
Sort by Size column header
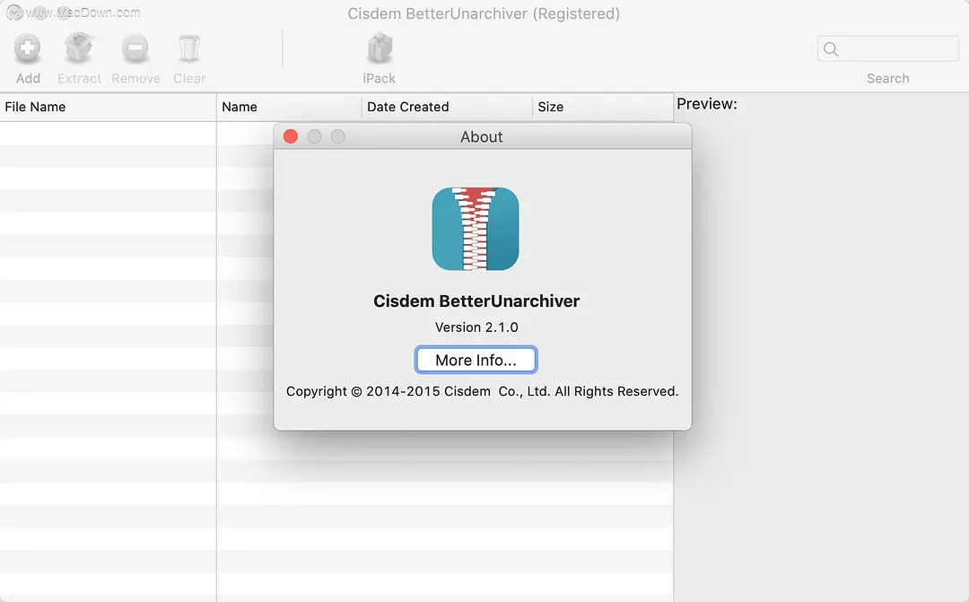click(603, 107)
